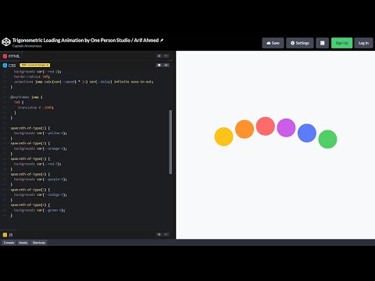Click the 'background: var(--purple-5)' line
This screenshot has height=281, width=375.
tap(41, 180)
